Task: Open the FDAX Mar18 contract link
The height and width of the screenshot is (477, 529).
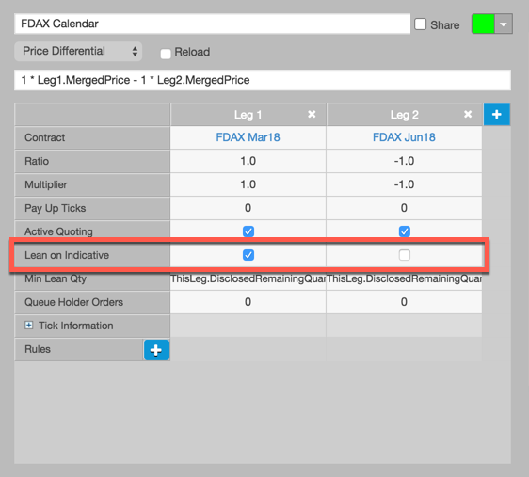Action: [x=248, y=137]
